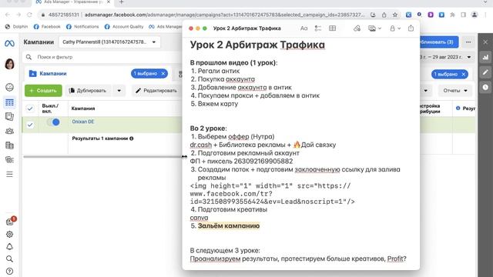Click the Кампания column header
Viewport: 493px width, 277px height.
[x=83, y=108]
